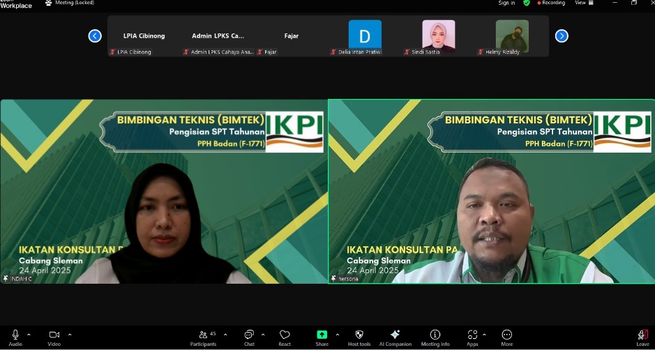Click the Recording indicator
The width and height of the screenshot is (655, 350).
551,3
